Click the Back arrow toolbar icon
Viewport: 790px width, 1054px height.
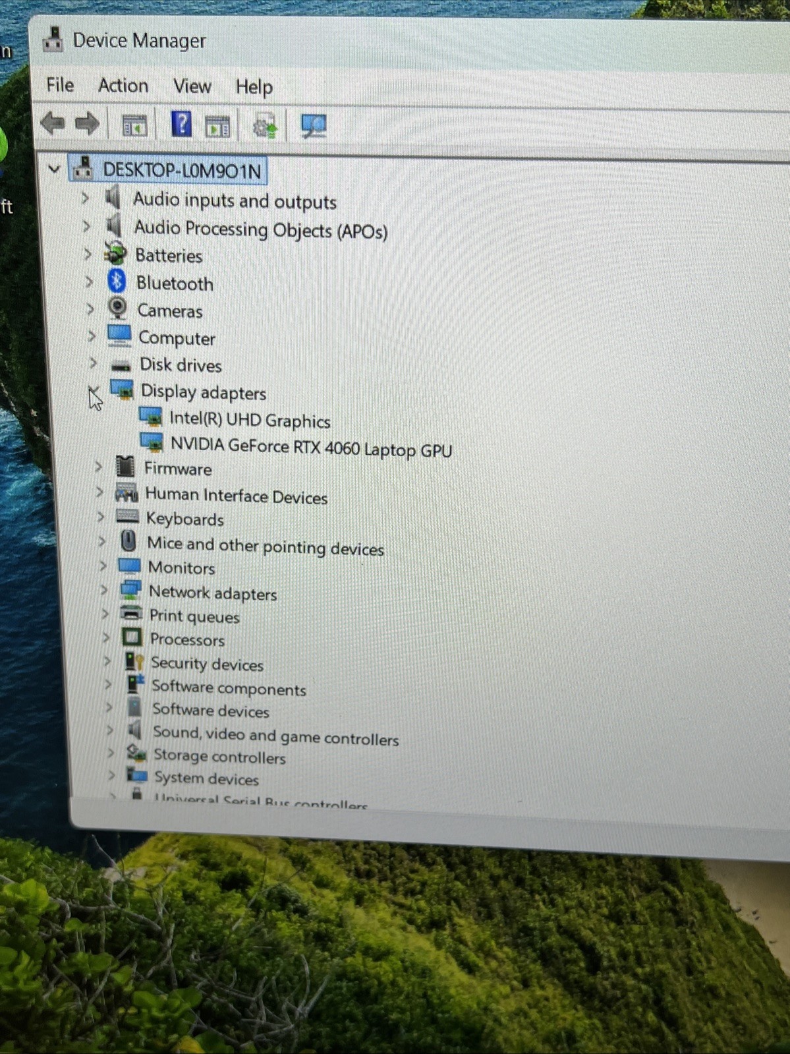(53, 123)
